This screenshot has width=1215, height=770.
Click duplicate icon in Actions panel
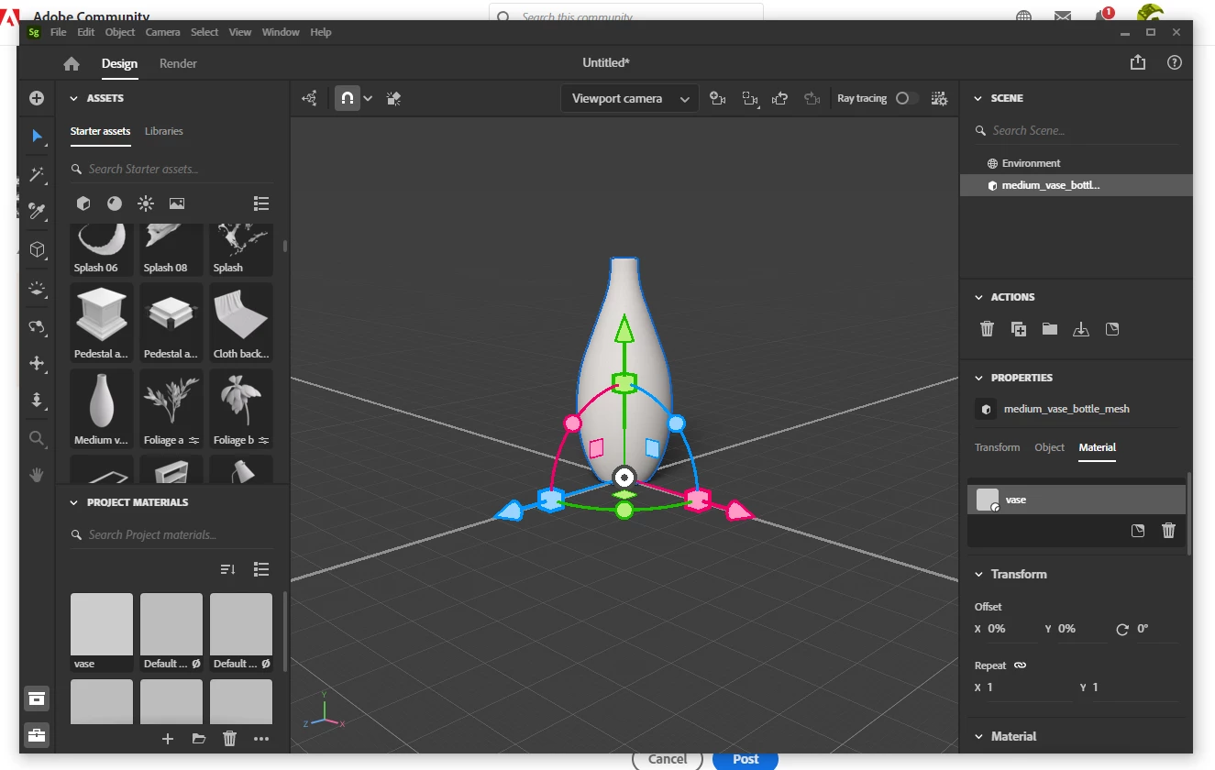pos(1018,329)
